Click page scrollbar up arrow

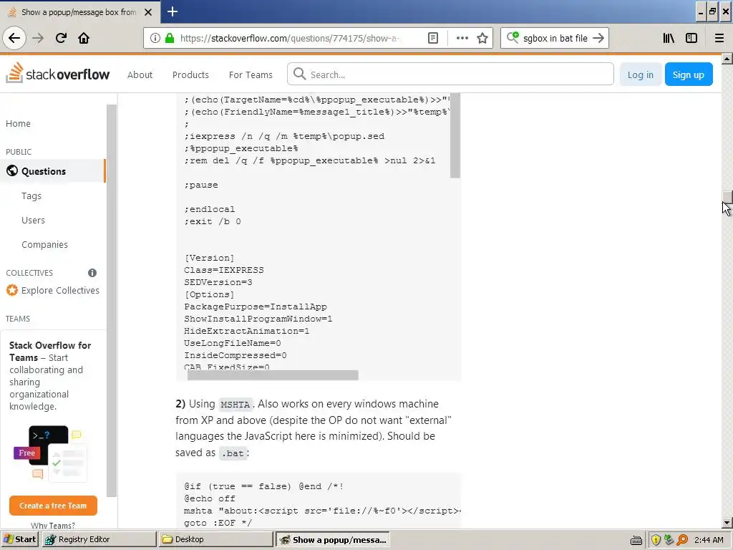point(727,59)
